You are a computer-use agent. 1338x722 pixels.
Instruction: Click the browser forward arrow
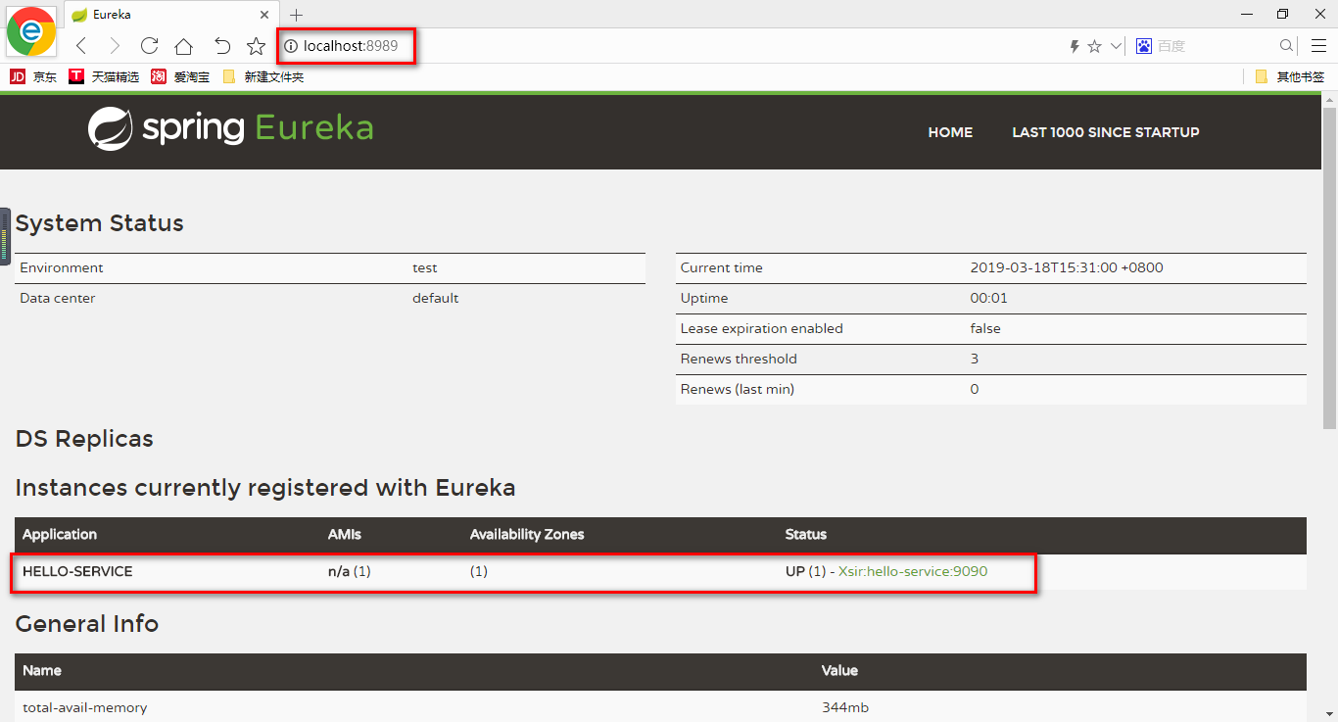pos(115,46)
